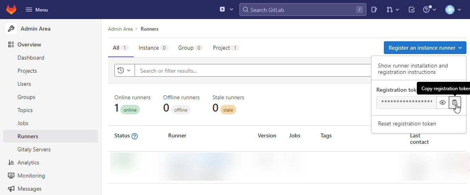Open Register an instance runner dropdown

(425, 48)
